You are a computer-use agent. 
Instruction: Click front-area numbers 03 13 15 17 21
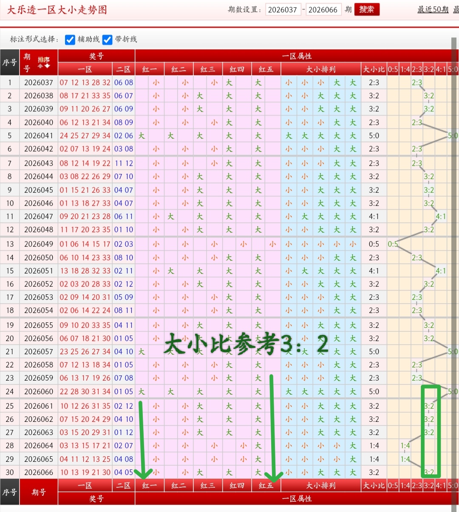point(85,446)
